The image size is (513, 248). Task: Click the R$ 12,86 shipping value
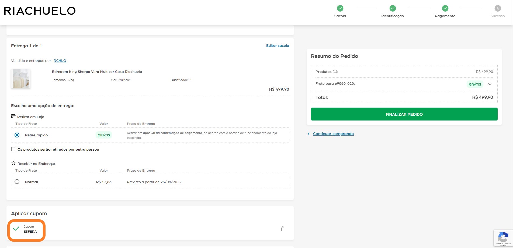[x=104, y=182]
